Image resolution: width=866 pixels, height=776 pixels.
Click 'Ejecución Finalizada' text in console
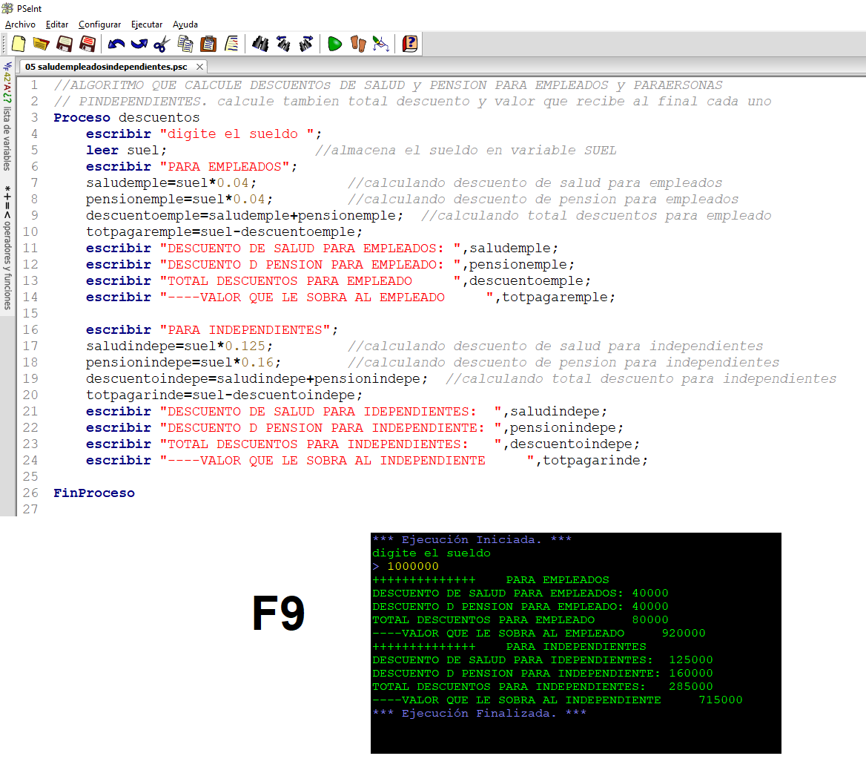(x=478, y=713)
